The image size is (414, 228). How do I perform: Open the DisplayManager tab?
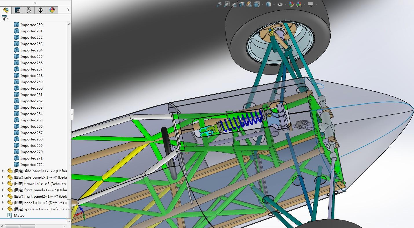pos(52,10)
